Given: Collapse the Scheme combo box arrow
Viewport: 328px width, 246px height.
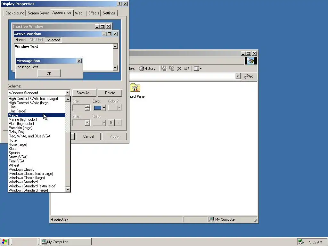Looking at the screenshot, I should click(x=67, y=93).
